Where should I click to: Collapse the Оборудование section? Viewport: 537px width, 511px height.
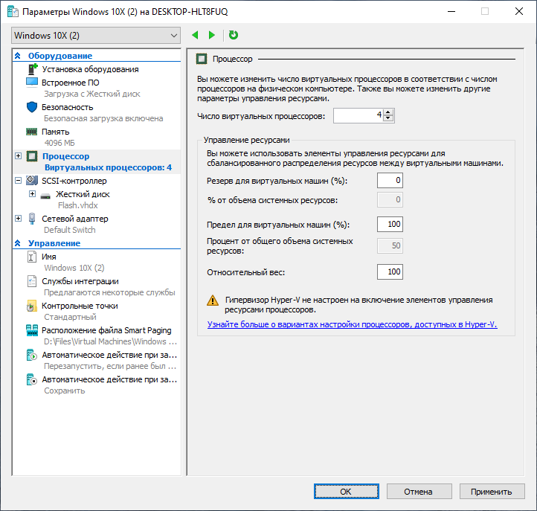18,56
